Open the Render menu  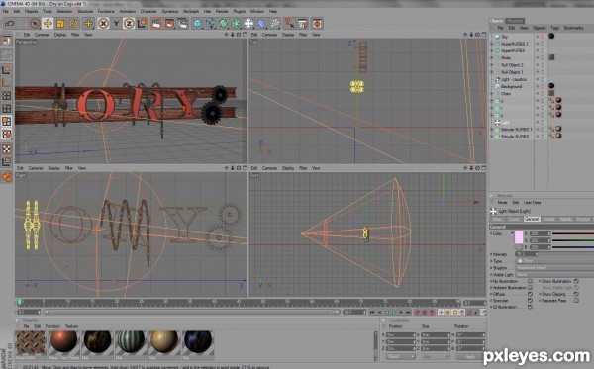(222, 11)
